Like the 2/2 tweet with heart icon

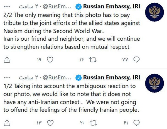[x=50, y=60]
